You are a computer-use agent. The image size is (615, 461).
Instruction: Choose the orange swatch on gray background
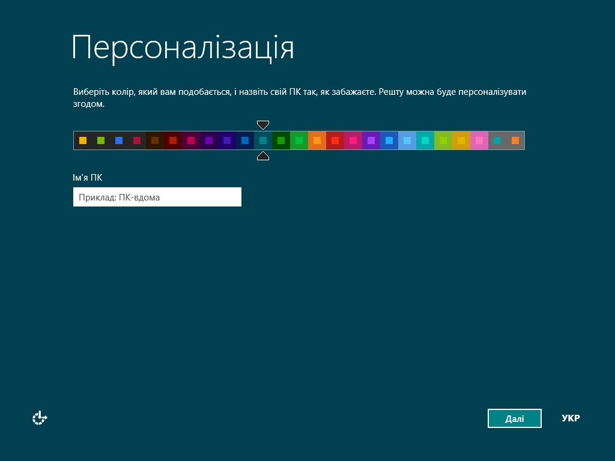515,140
